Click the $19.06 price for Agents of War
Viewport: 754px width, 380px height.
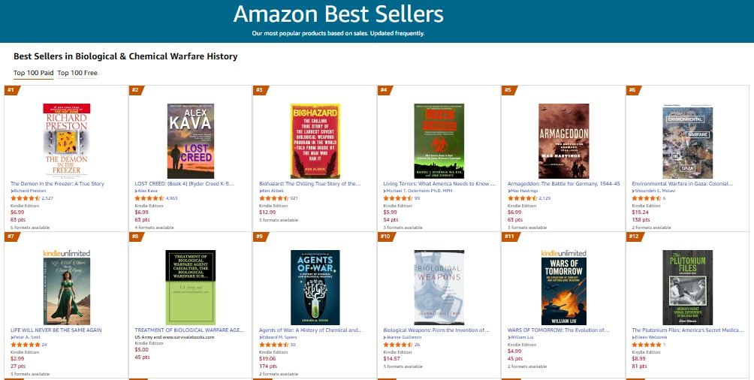coord(267,359)
